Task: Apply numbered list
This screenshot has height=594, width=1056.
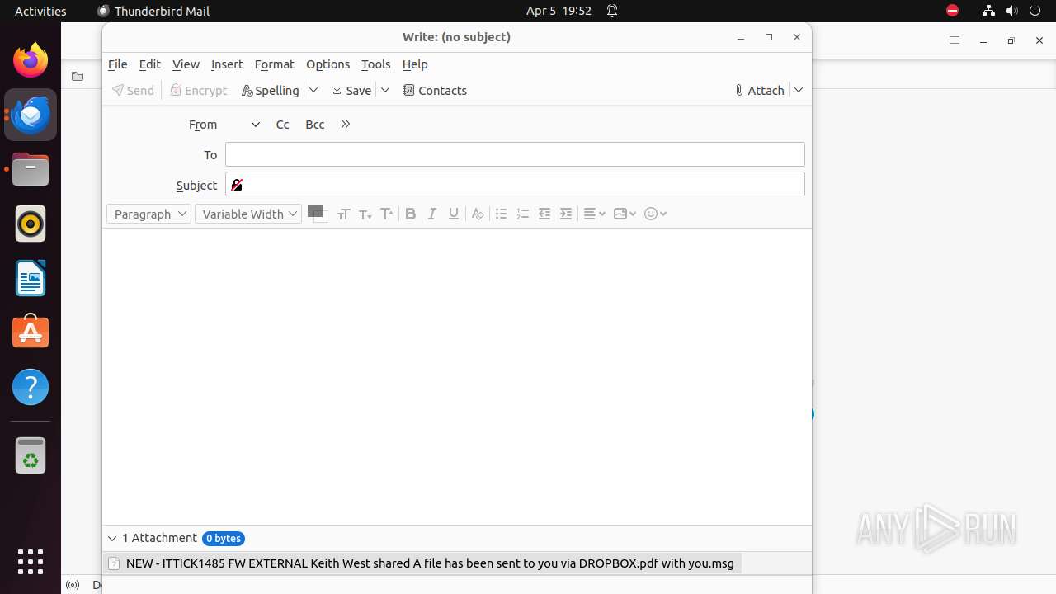Action: tap(522, 214)
